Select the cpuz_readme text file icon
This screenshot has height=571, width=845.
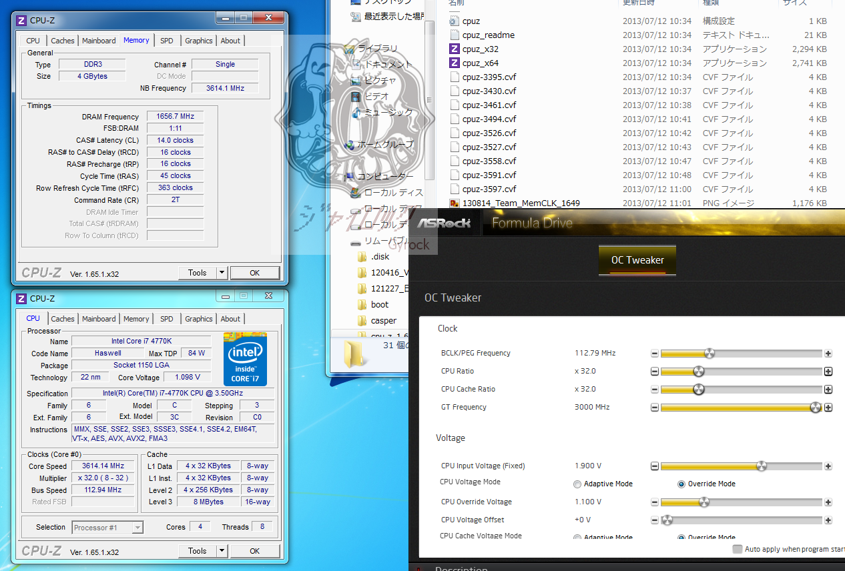pyautogui.click(x=455, y=35)
